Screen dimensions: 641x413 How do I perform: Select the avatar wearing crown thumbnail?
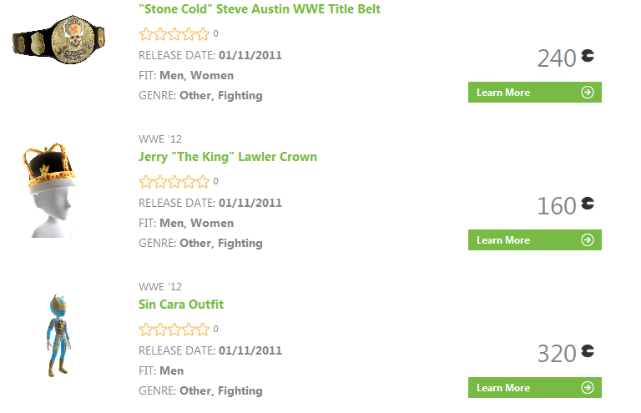(x=48, y=190)
